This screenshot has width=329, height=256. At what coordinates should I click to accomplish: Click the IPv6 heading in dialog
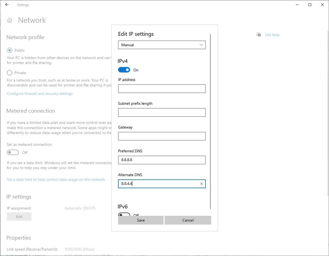123,207
